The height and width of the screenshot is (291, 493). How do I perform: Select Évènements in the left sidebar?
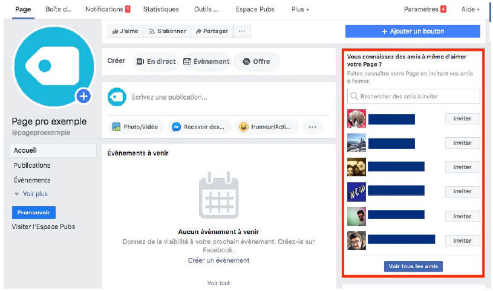[32, 180]
